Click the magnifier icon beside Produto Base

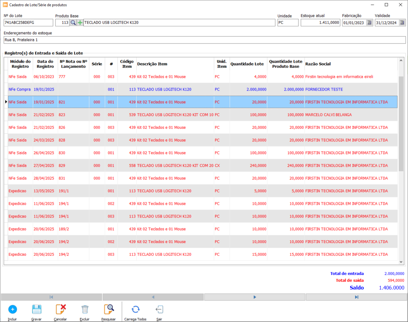pyautogui.click(x=73, y=23)
